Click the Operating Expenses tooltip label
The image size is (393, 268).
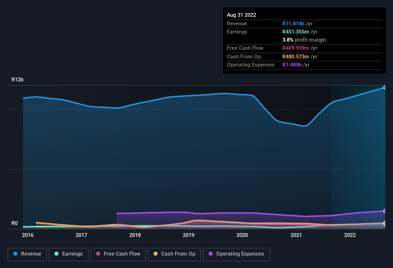tap(250, 65)
